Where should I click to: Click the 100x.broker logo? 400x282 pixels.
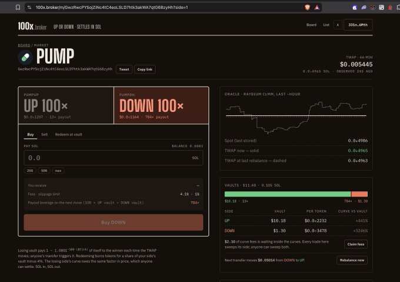32,26
